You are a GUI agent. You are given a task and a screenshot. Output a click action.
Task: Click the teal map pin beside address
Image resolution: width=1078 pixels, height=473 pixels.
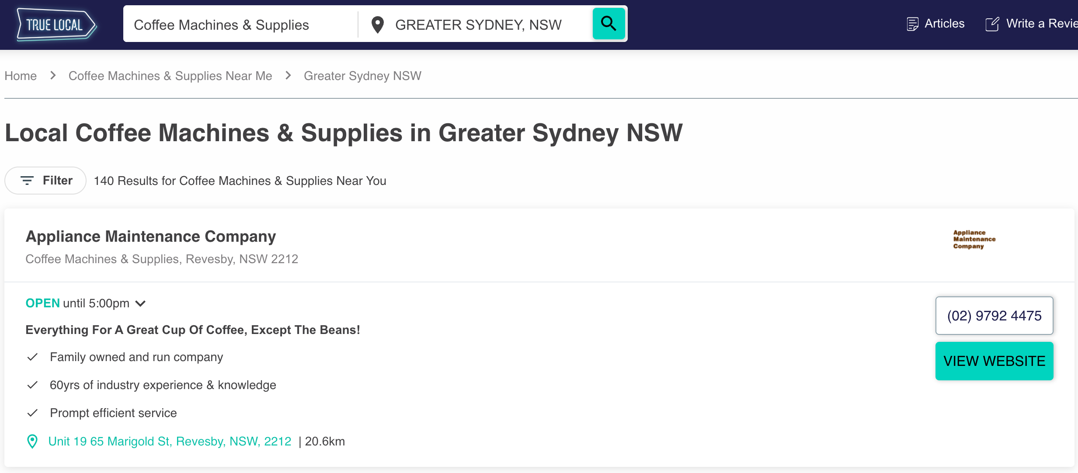pos(32,442)
